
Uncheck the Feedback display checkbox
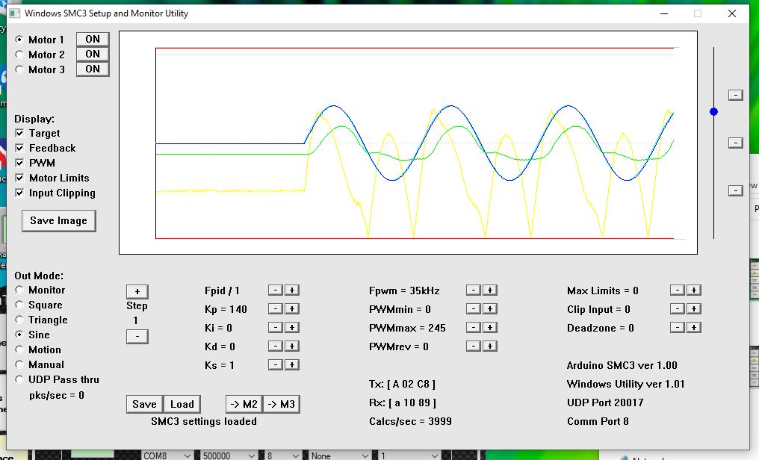19,148
